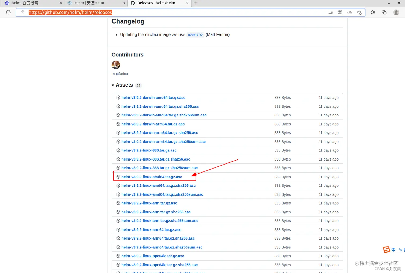Add page to favorites star icon
The height and width of the screenshot is (273, 405).
pos(359,12)
